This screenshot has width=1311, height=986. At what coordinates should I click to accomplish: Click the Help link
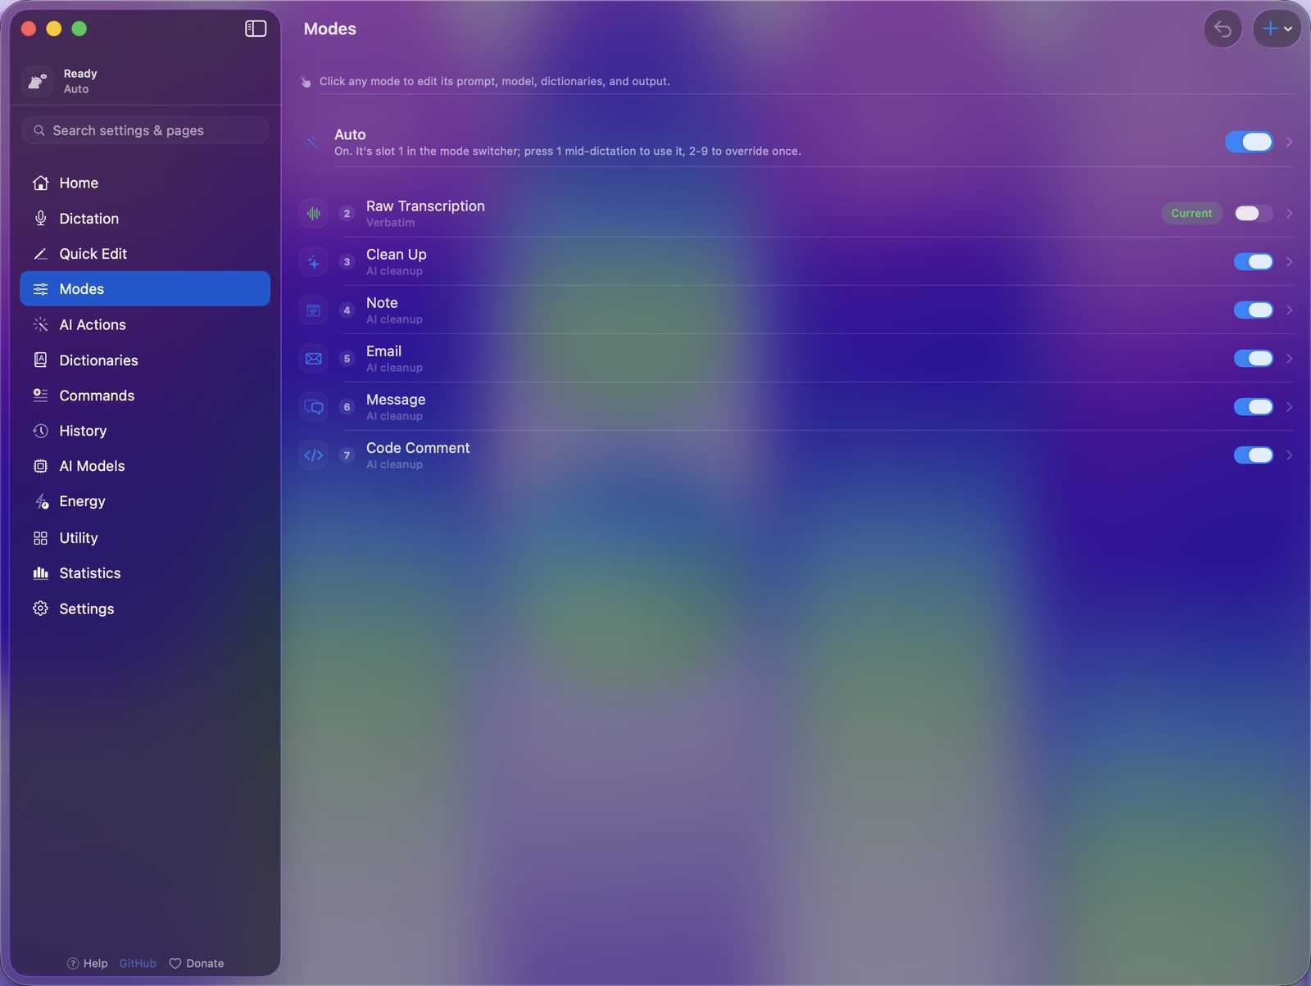88,964
